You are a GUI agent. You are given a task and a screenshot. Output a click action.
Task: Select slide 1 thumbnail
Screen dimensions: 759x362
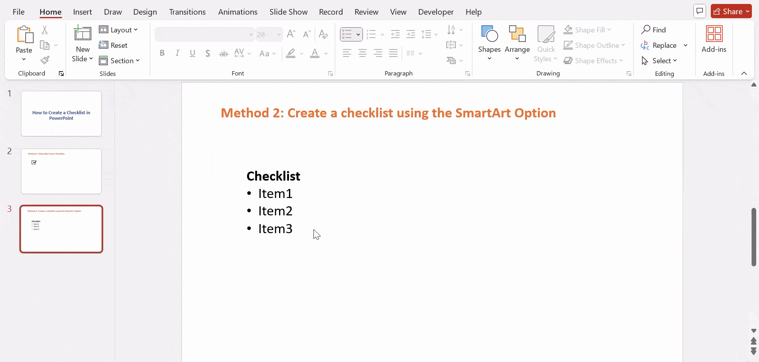[61, 113]
